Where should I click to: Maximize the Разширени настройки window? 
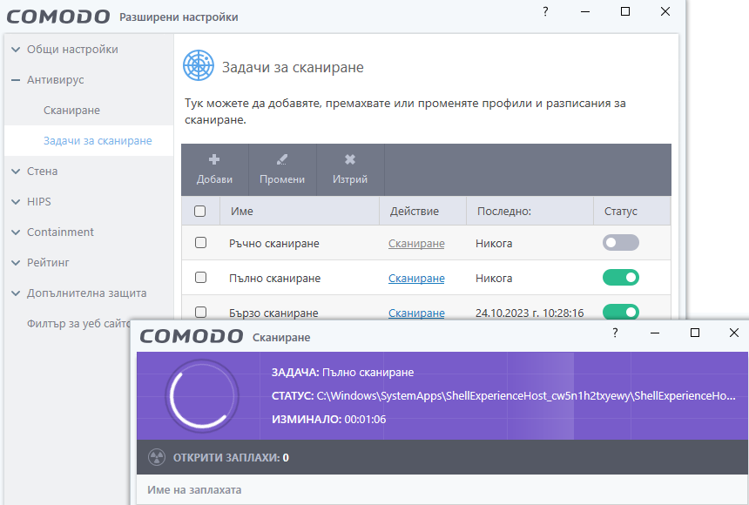[625, 11]
